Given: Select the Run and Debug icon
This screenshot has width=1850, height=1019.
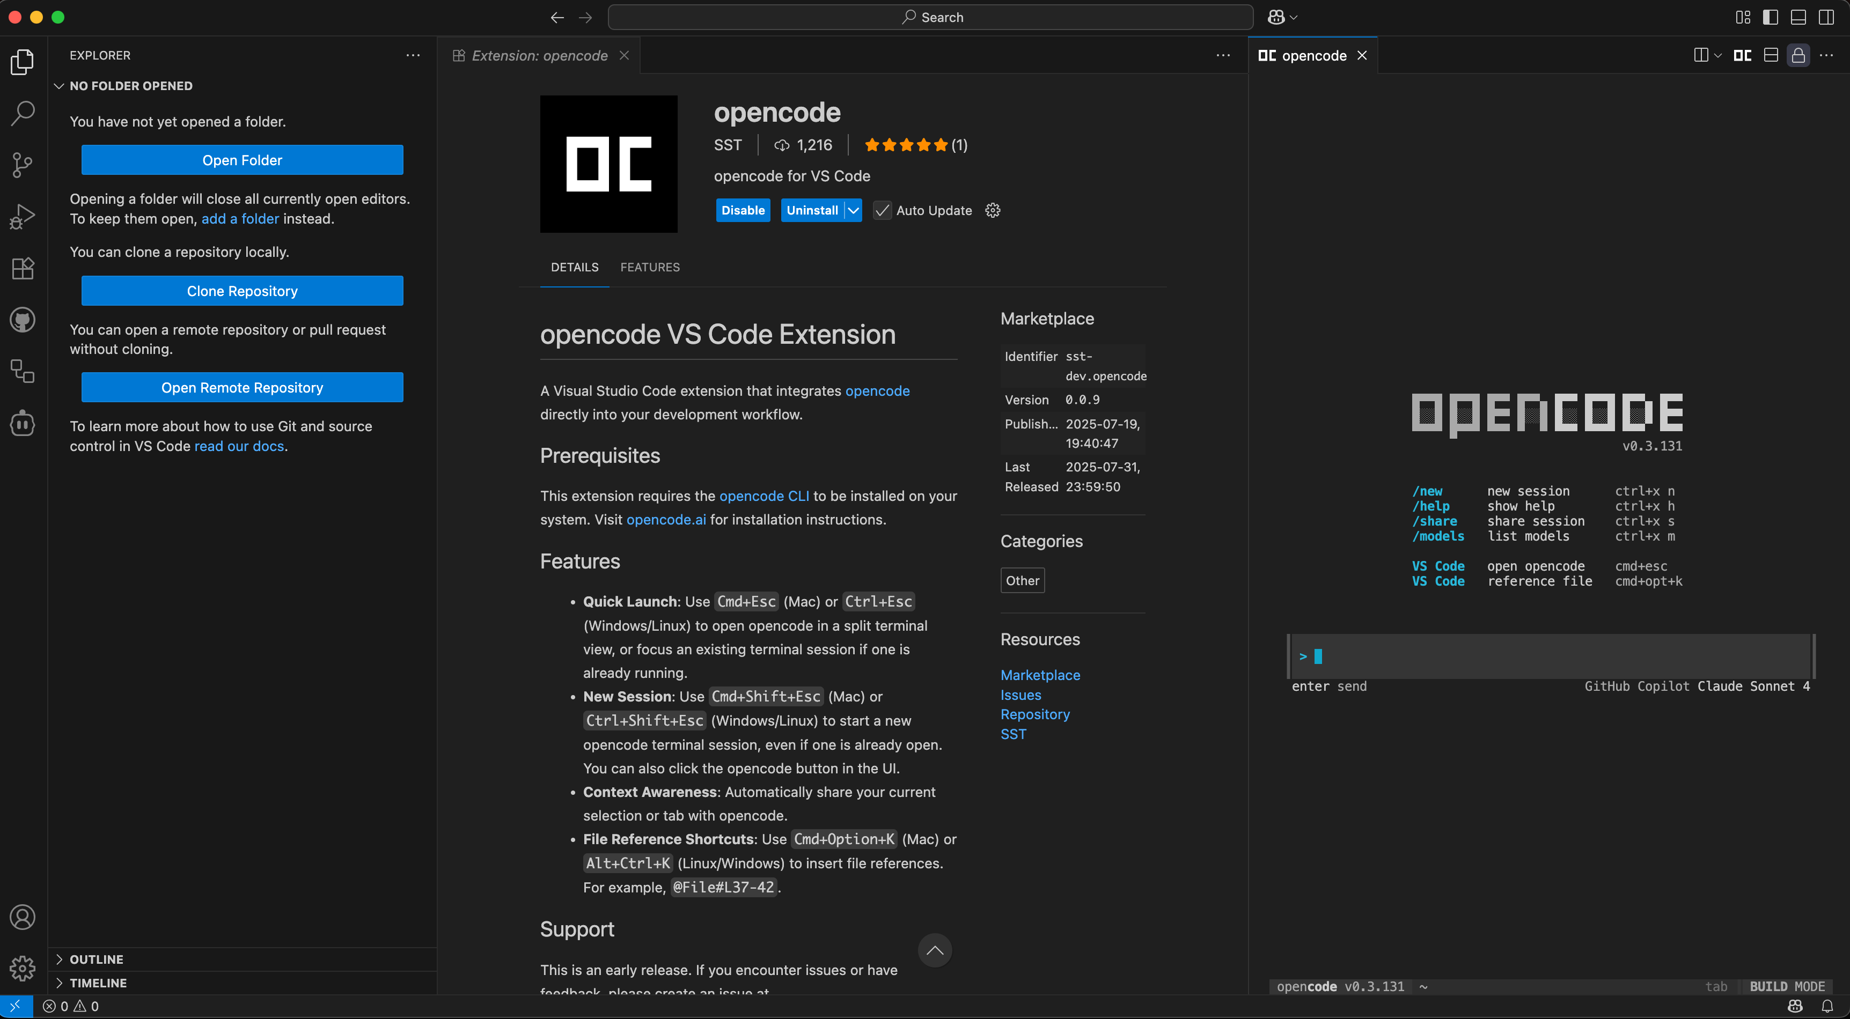Looking at the screenshot, I should click(22, 216).
